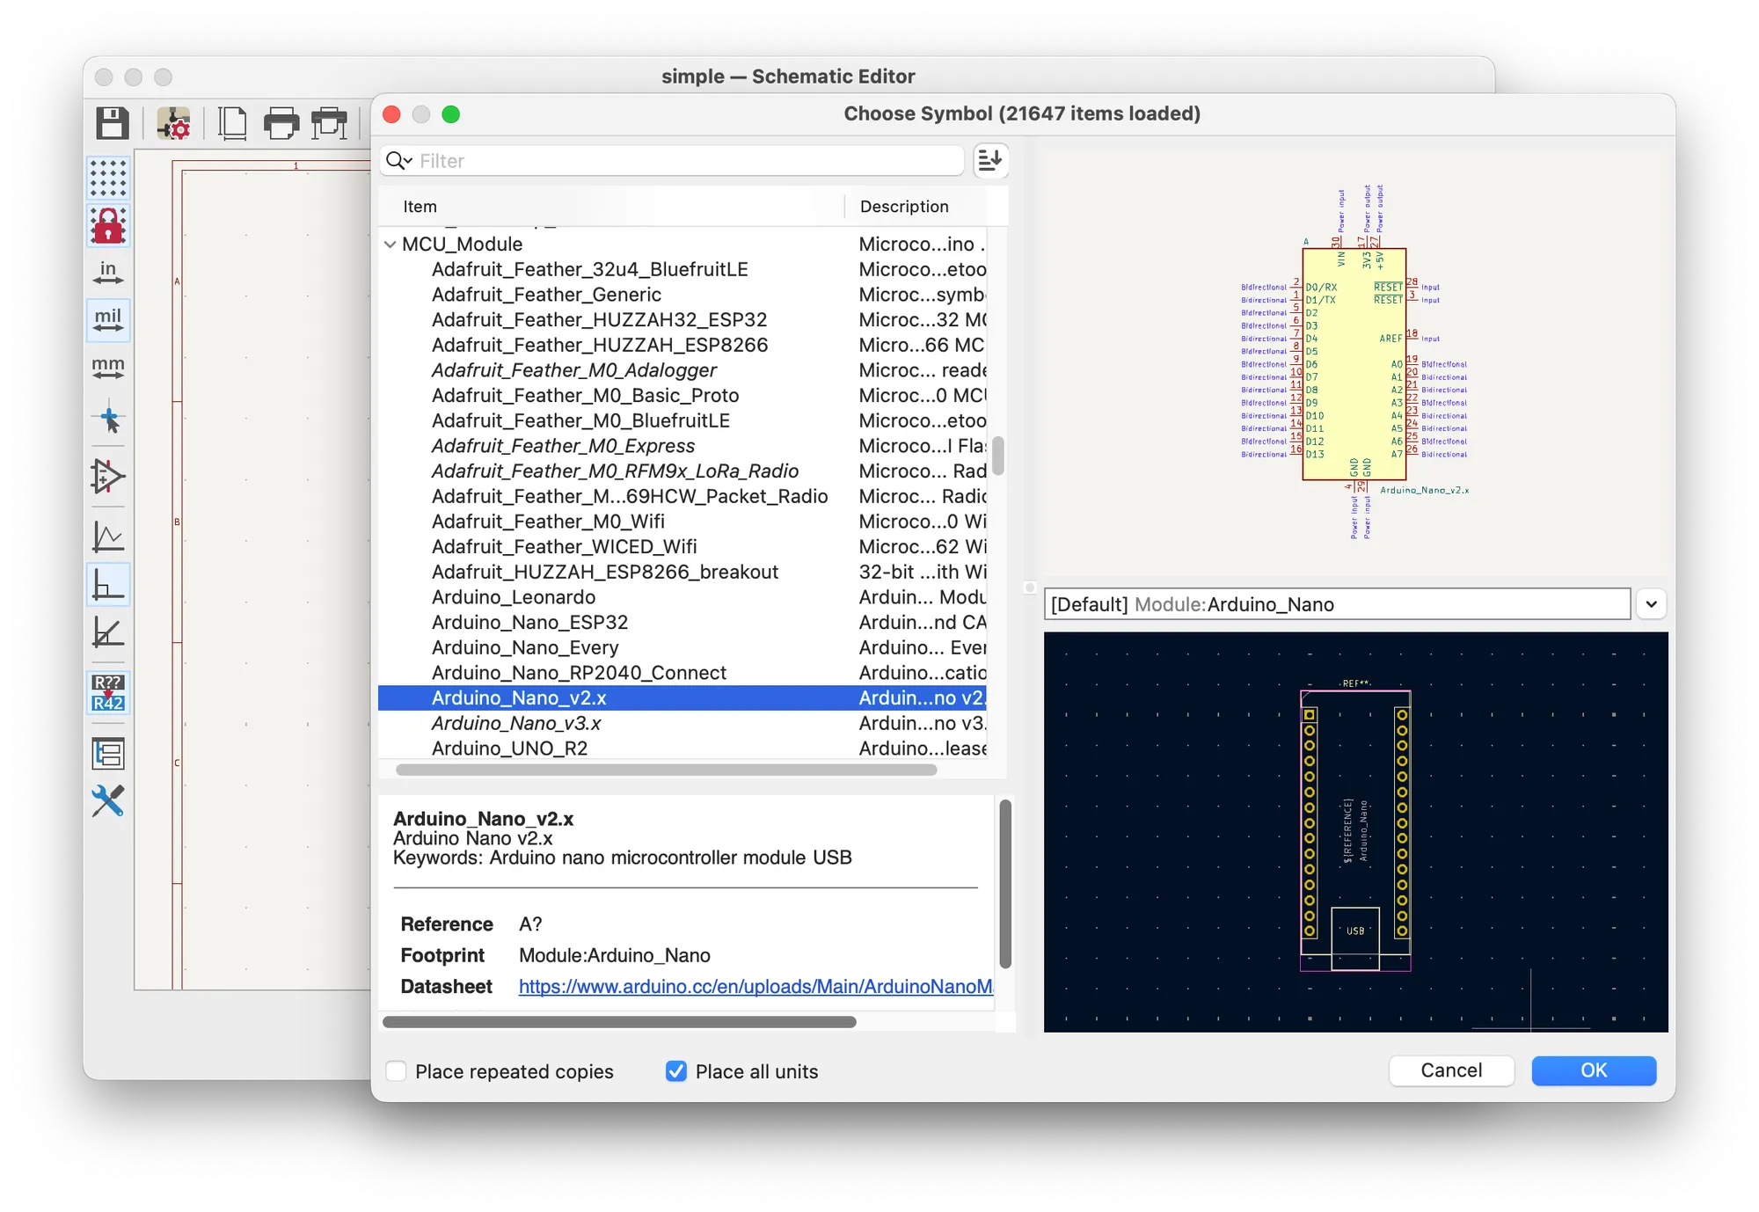Screen dimensions: 1759x1212
Task: Click the symbol list vertical scrollbar
Action: 998,456
